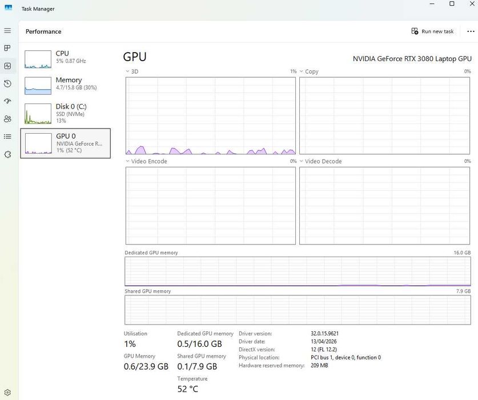
Task: Open the three-dot more options menu
Action: click(471, 31)
